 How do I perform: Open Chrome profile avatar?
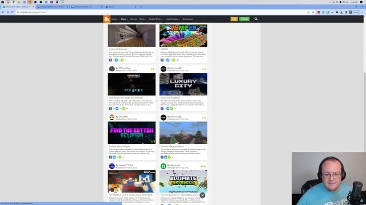(351, 12)
